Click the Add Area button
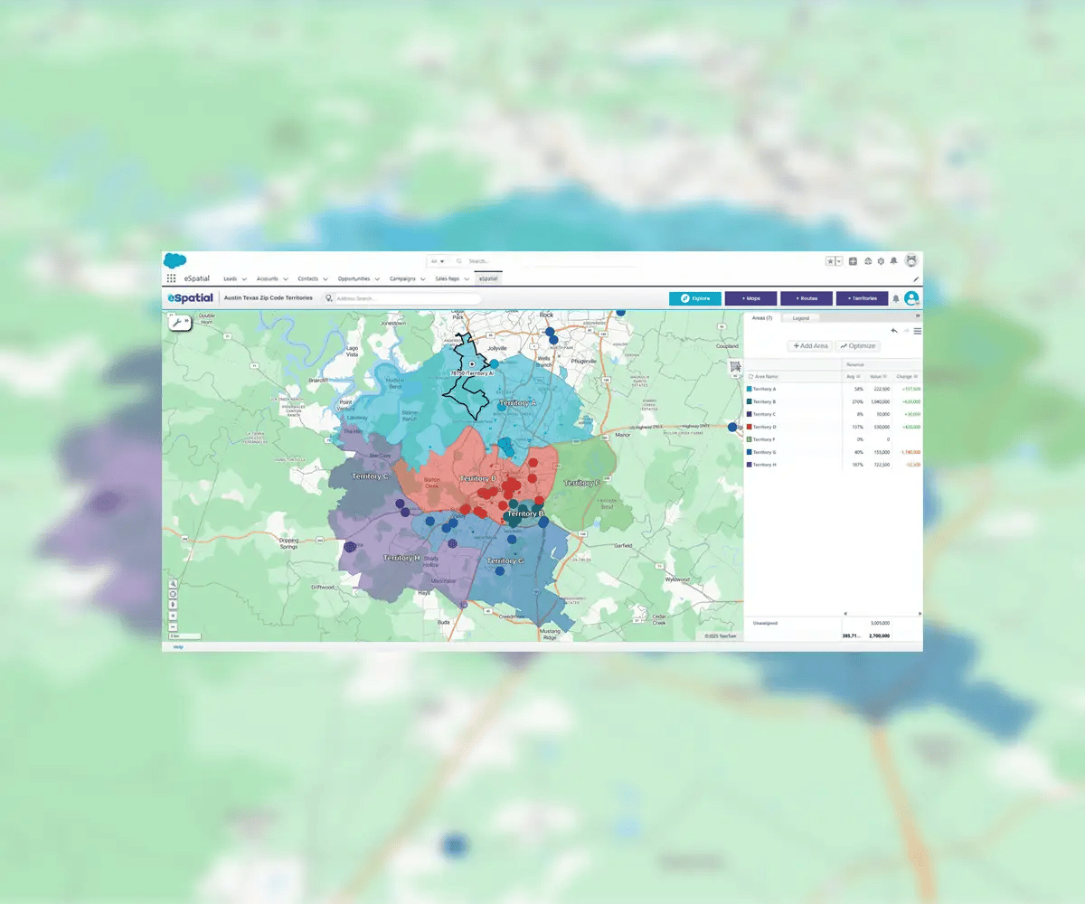This screenshot has width=1085, height=904. [809, 346]
